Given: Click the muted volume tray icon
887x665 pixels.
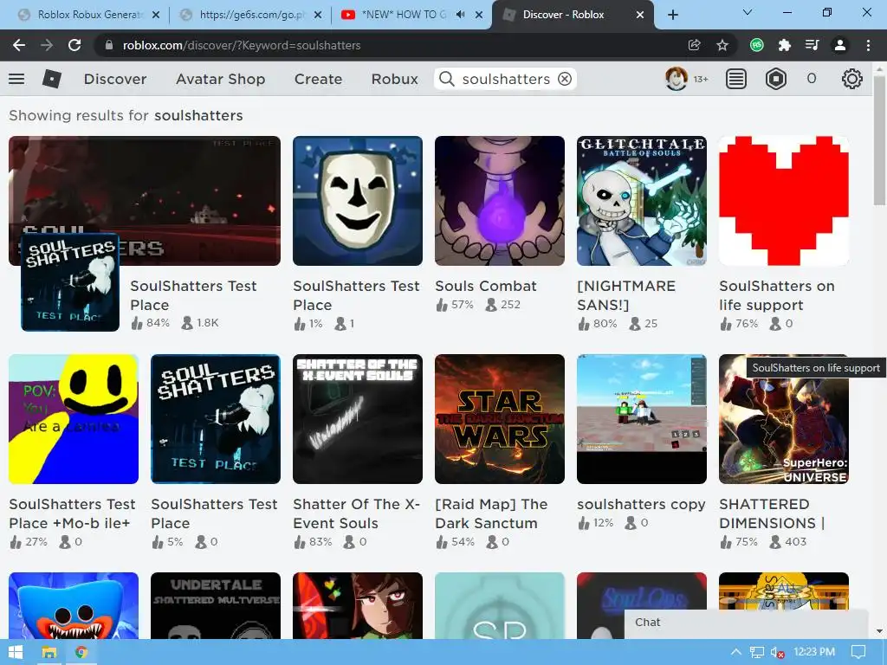Looking at the screenshot, I should click(x=777, y=652).
